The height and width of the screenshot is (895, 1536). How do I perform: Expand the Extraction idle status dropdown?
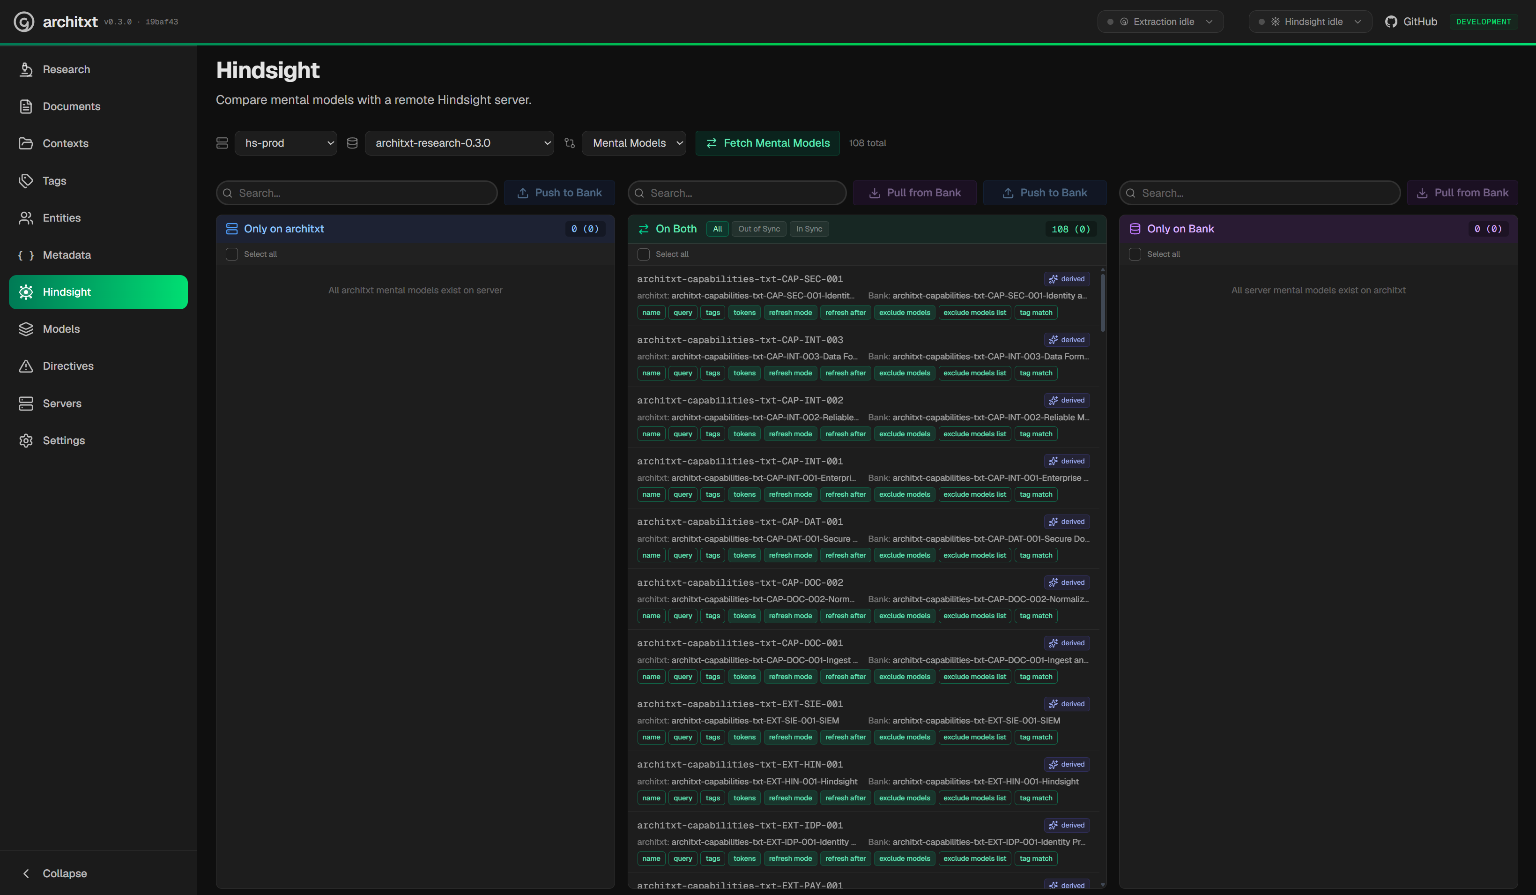click(x=1160, y=22)
